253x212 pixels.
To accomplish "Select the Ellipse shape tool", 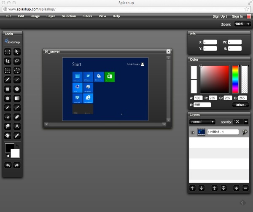I will pos(17,89).
